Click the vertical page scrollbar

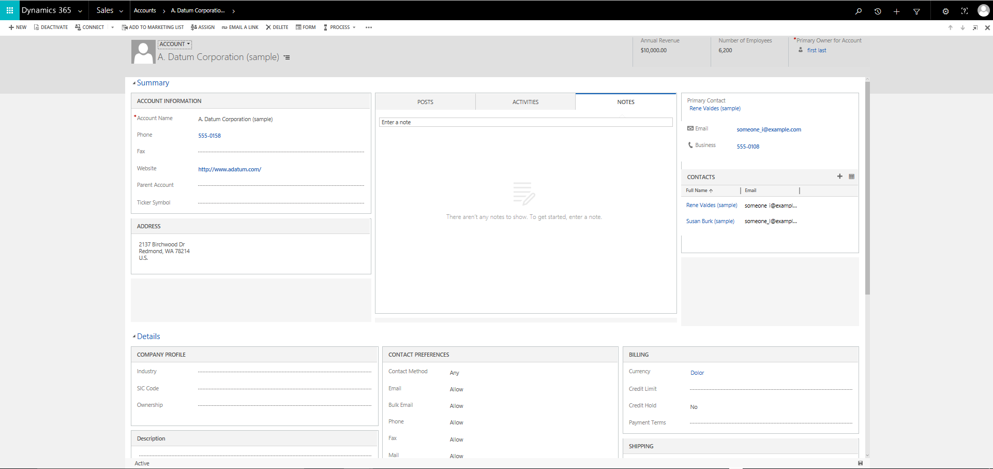867,187
